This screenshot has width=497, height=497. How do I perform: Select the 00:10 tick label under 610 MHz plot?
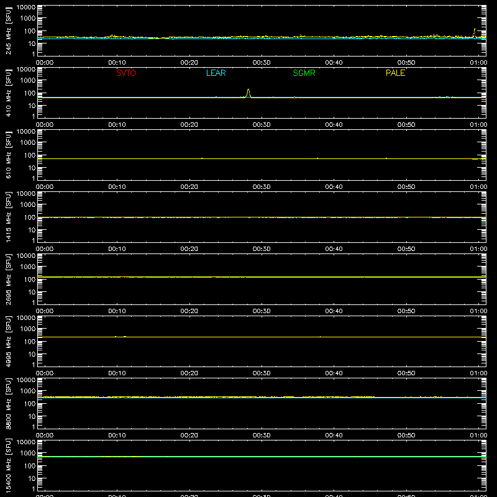coord(117,187)
